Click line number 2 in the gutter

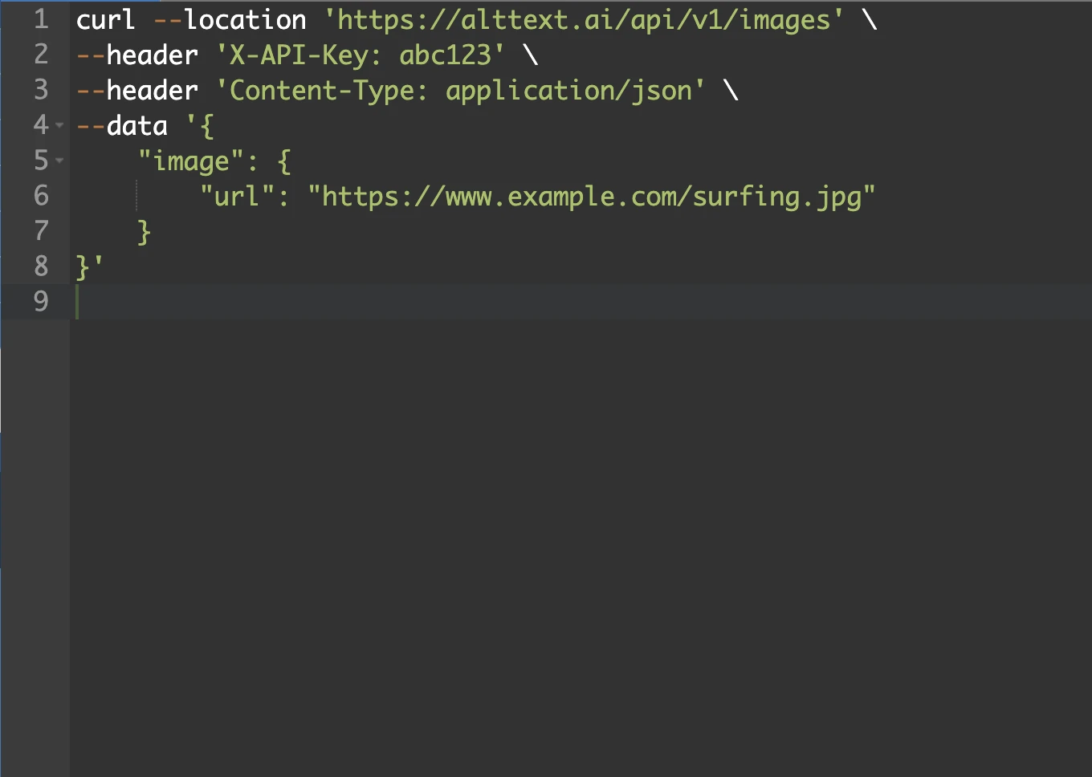coord(41,55)
